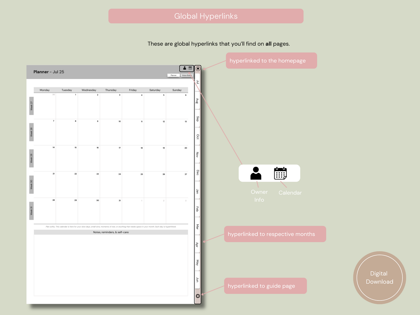Viewport: 420px width, 315px height.
Task: Click the Monday column header
Action: click(45, 90)
